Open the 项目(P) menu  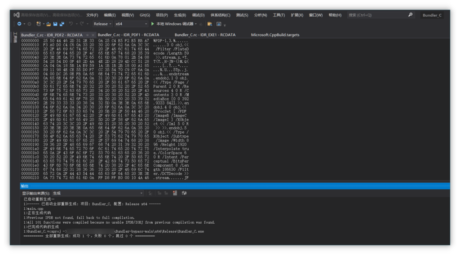pyautogui.click(x=162, y=15)
